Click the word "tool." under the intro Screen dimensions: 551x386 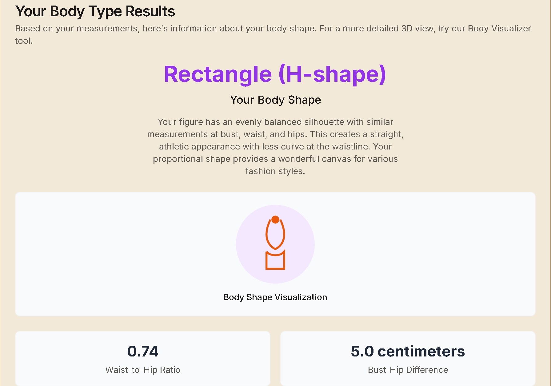click(x=24, y=41)
